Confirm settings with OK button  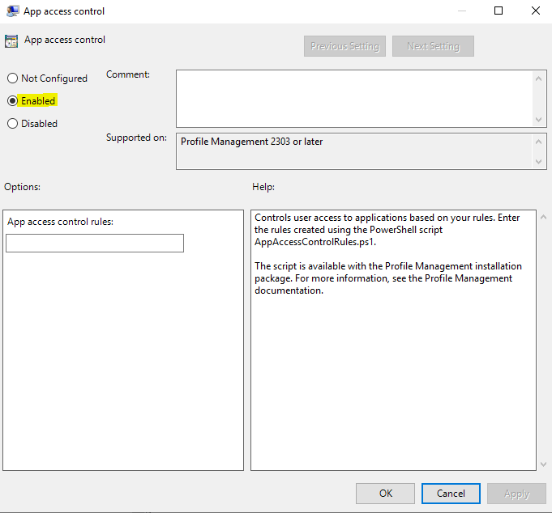[385, 494]
